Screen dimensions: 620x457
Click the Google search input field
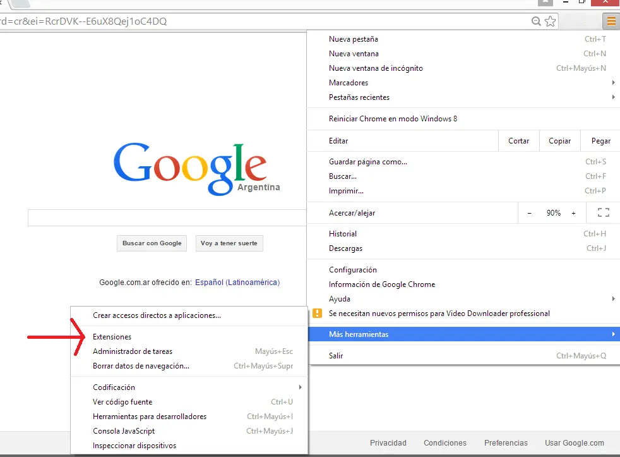click(x=167, y=218)
